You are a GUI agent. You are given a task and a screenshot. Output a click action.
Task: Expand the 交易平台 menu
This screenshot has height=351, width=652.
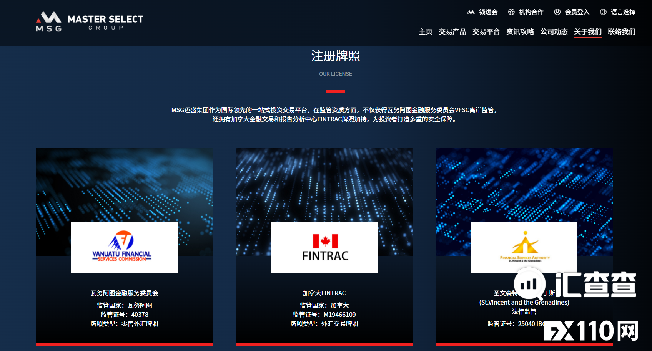click(486, 31)
